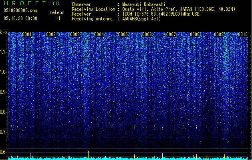This screenshot has height=160, width=252.
Task: Click the kHz axis unit label
Action: pyautogui.click(x=4, y=32)
